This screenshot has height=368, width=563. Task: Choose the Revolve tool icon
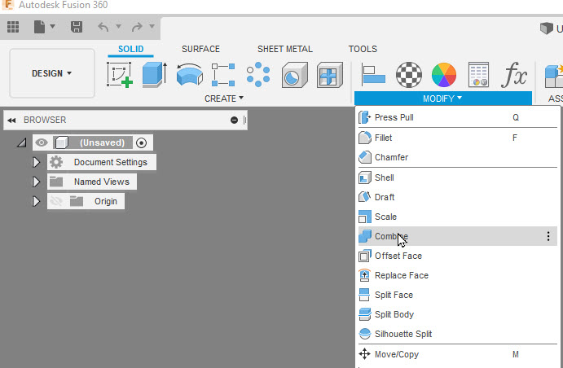pos(190,75)
